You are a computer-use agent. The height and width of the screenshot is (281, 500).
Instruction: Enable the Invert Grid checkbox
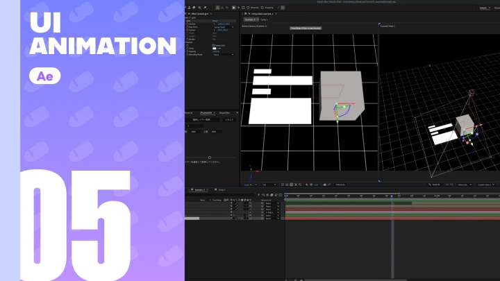(x=214, y=45)
